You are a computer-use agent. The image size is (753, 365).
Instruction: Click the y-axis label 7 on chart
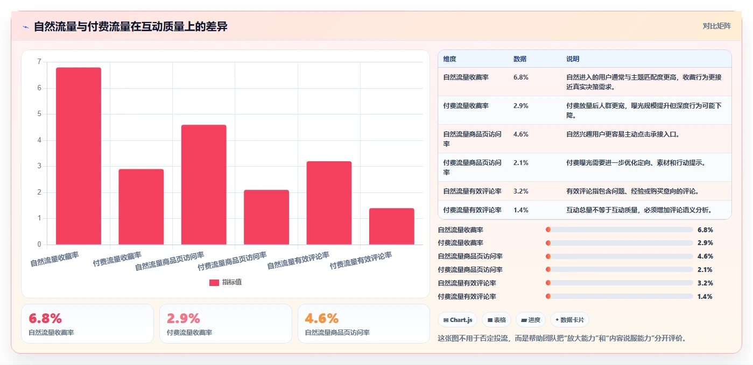[x=39, y=62]
